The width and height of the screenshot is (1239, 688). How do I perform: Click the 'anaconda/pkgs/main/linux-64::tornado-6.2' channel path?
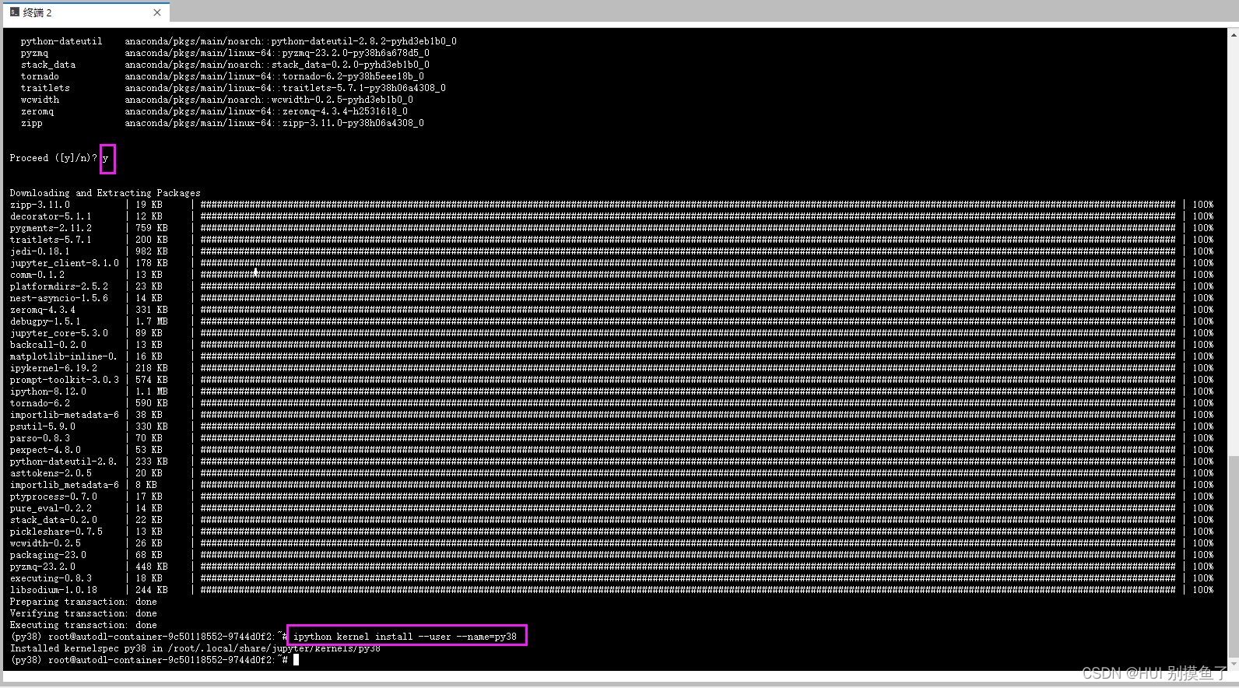pyautogui.click(x=274, y=76)
